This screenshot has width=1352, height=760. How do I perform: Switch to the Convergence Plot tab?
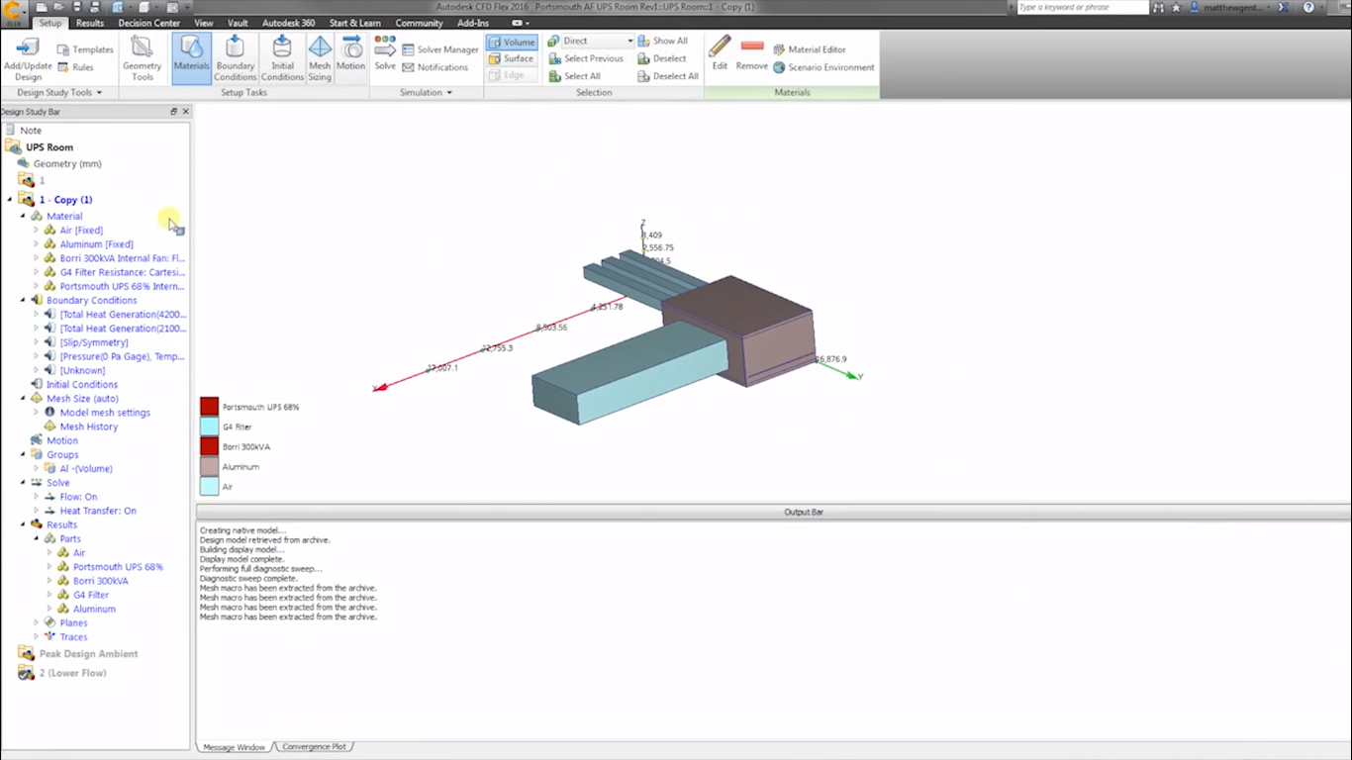314,747
